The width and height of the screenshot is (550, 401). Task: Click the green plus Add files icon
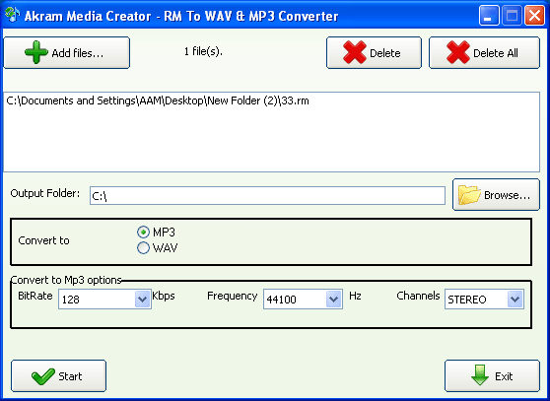[x=36, y=52]
